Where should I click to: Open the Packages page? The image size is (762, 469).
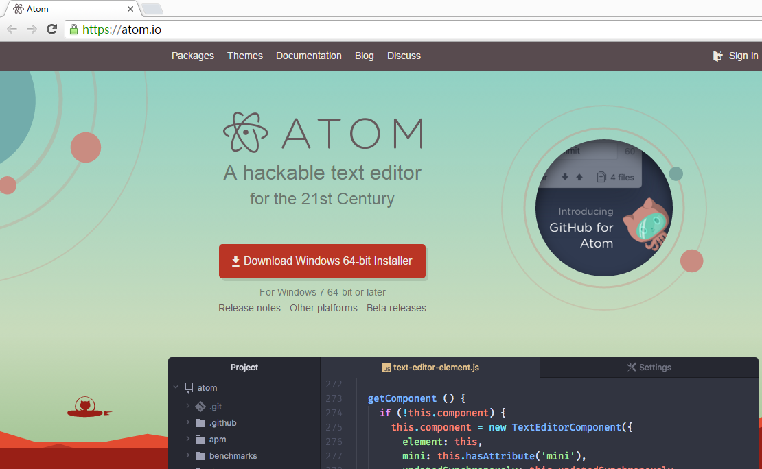(x=193, y=56)
